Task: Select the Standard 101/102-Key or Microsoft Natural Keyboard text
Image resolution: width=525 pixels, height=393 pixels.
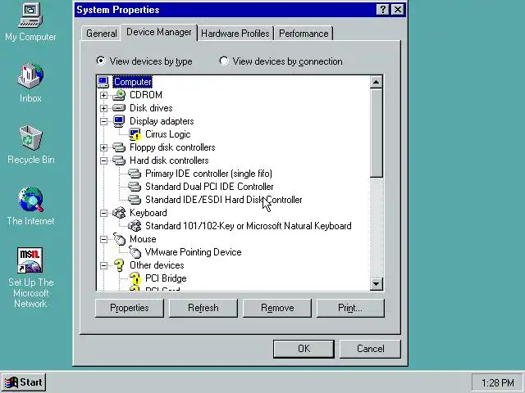Action: 248,226
